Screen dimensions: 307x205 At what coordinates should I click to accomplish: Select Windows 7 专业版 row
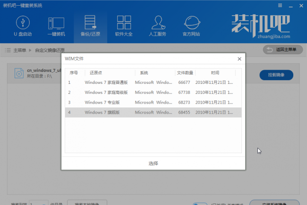pos(153,102)
